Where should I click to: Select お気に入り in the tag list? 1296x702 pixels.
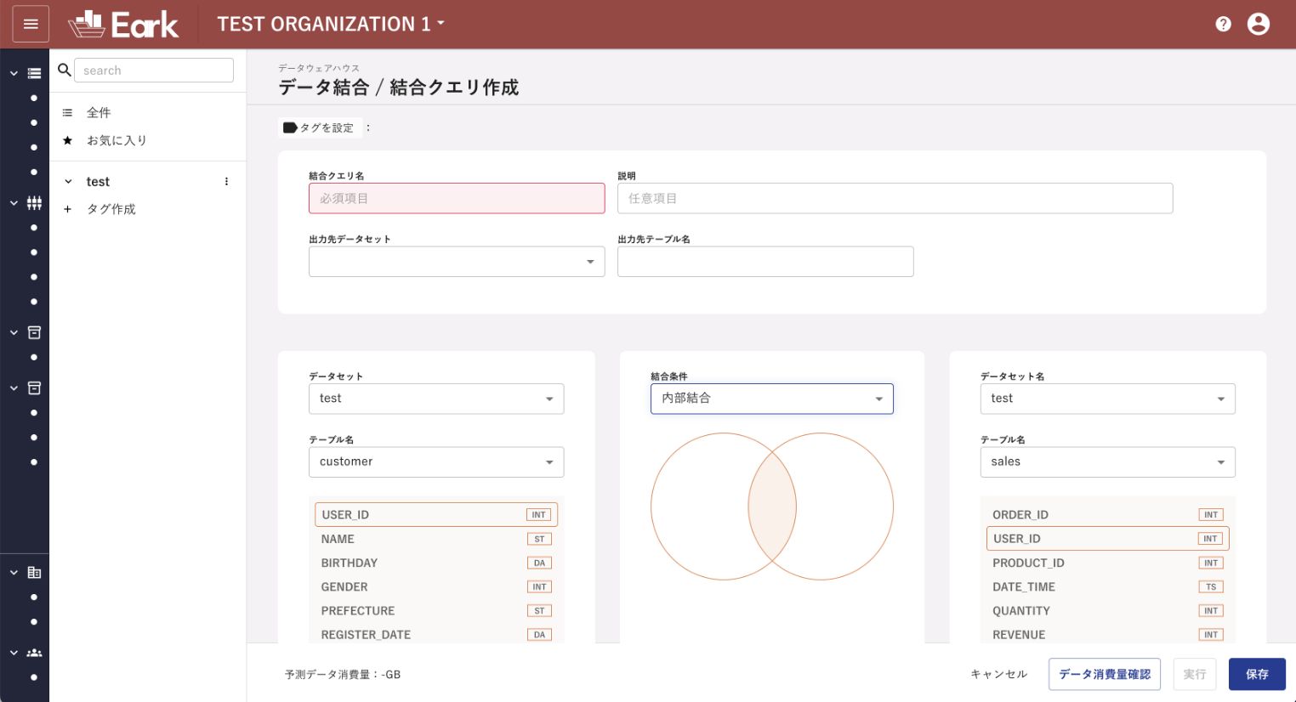(x=117, y=140)
